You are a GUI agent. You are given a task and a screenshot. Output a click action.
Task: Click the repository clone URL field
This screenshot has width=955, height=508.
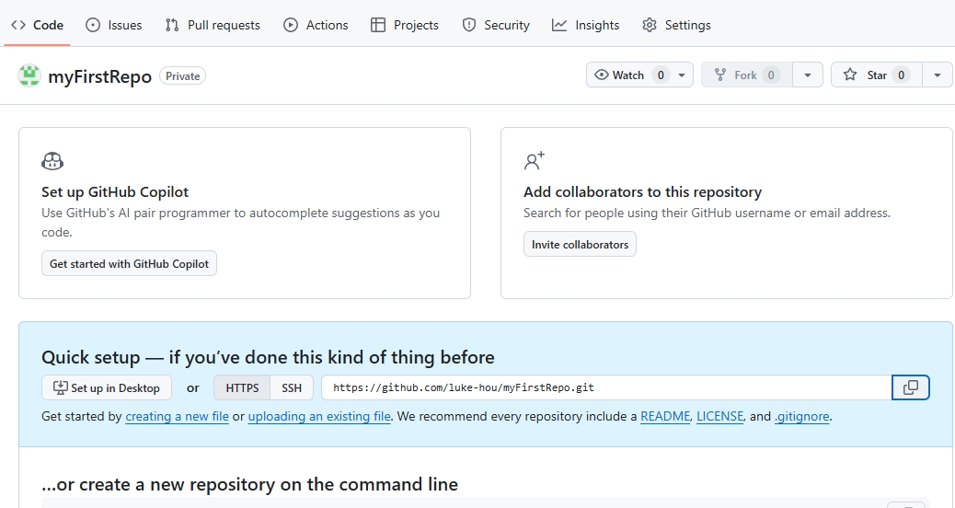click(606, 388)
